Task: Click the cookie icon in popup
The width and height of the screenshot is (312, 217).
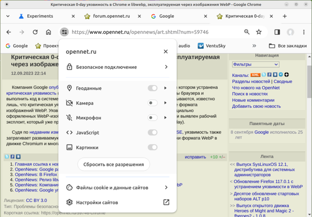Action: click(69, 187)
